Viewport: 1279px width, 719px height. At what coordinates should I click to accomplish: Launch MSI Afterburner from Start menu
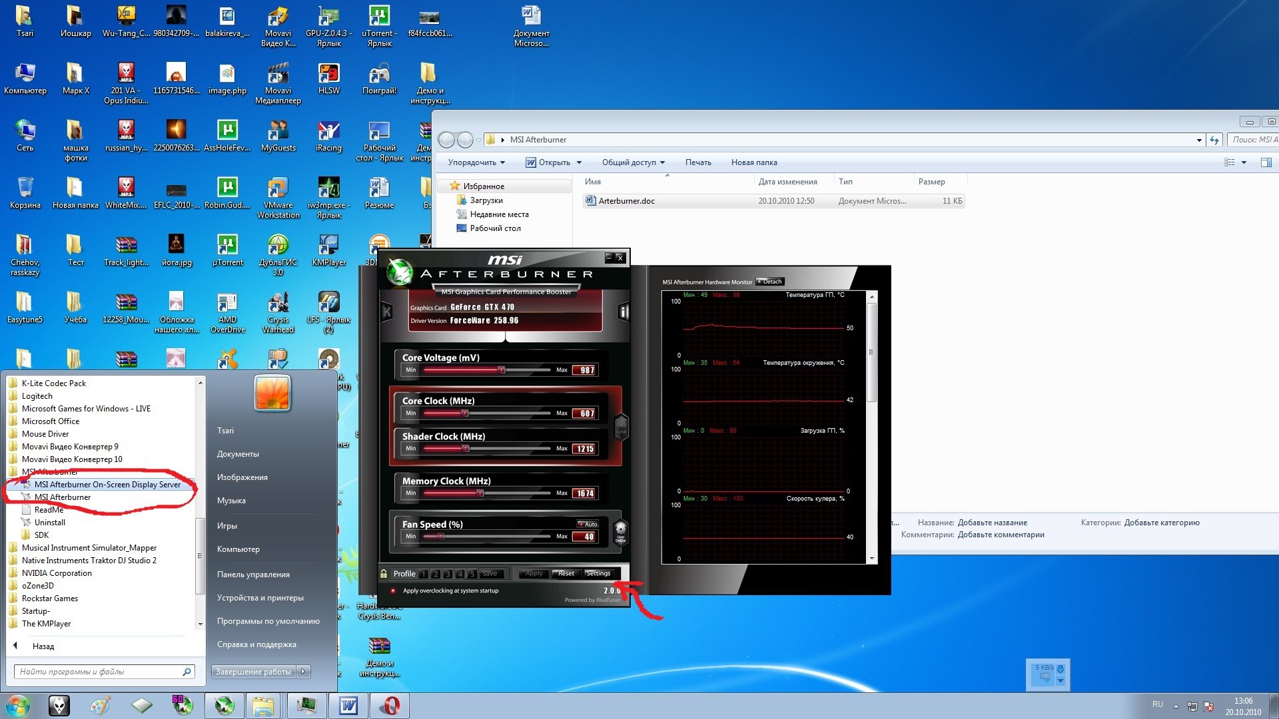click(62, 497)
